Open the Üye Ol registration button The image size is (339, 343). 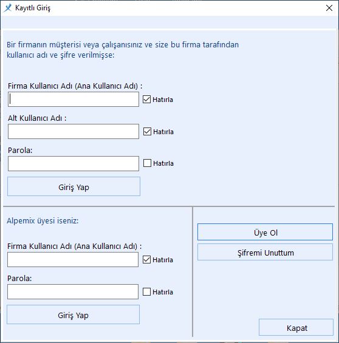coord(265,232)
